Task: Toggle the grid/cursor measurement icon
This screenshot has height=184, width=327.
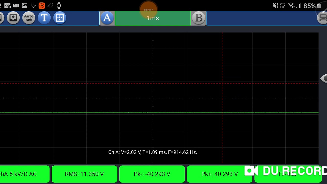Action: tap(60, 18)
